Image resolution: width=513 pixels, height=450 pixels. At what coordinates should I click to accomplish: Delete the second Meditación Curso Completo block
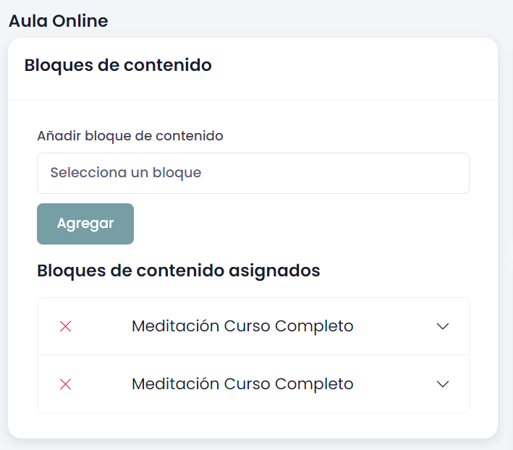click(x=65, y=384)
